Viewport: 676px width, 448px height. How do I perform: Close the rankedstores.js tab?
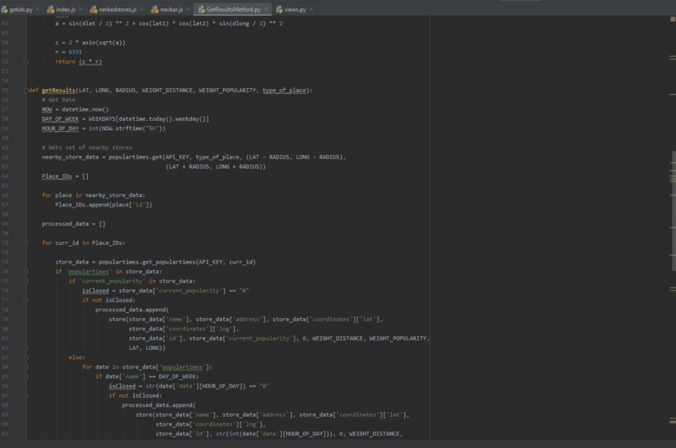142,9
